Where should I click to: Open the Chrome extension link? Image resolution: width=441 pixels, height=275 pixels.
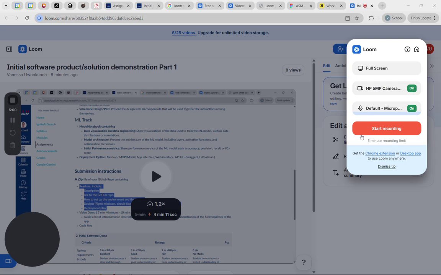[380, 153]
